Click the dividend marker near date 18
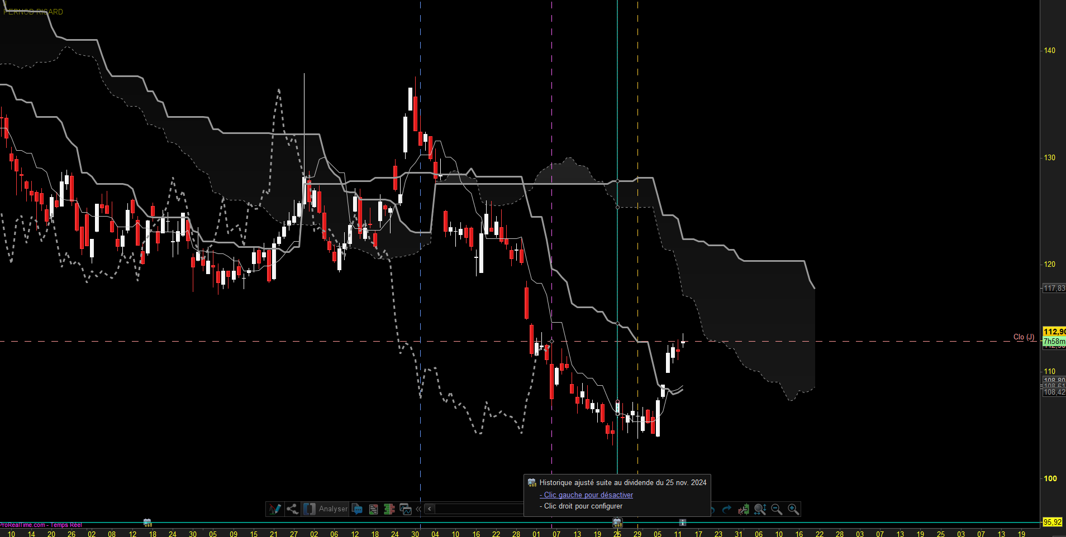This screenshot has width=1066, height=537. point(147,522)
